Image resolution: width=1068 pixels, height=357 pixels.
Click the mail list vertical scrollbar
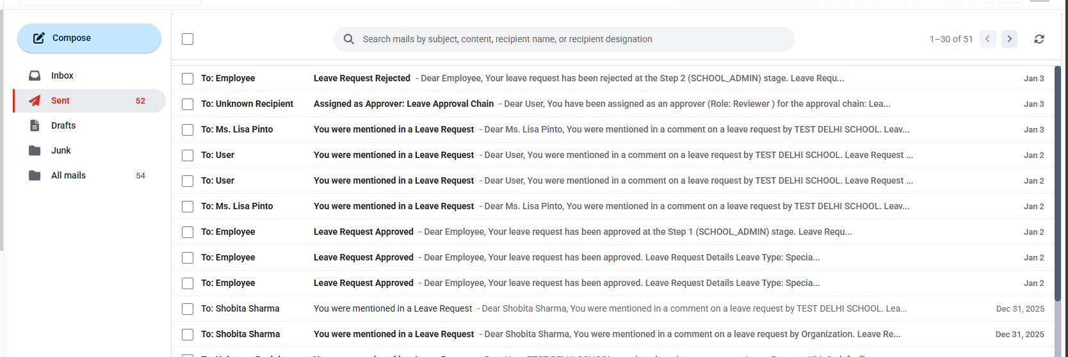1058,211
